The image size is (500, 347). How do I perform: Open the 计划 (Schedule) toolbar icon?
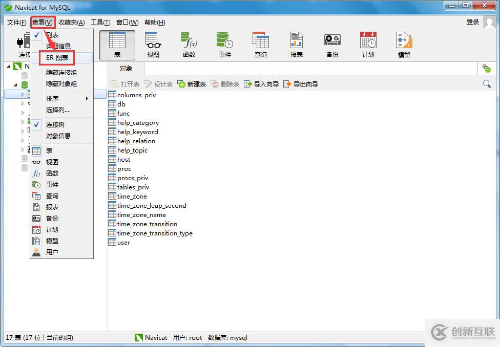click(368, 45)
